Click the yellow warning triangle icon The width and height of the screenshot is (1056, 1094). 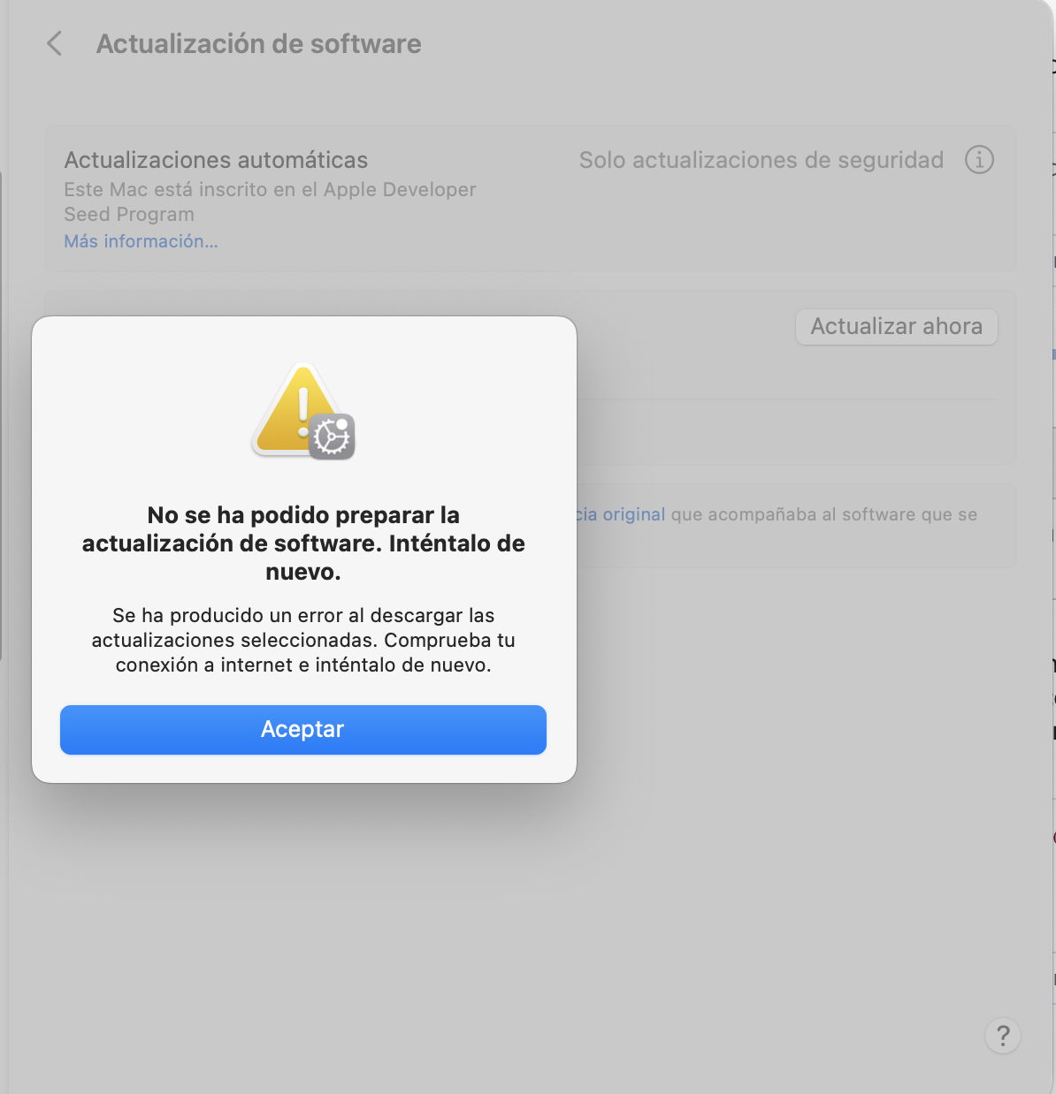296,409
